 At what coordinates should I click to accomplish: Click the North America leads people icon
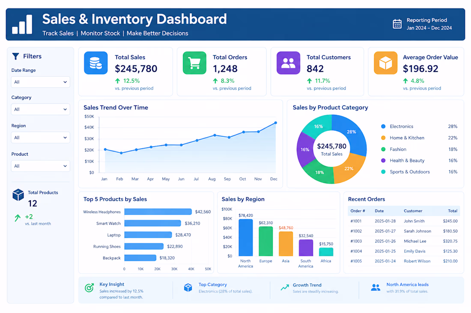tap(376, 287)
